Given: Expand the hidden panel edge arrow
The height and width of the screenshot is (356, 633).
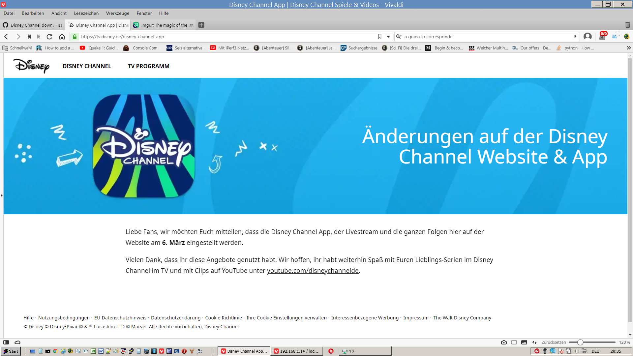Looking at the screenshot, I should (2, 195).
